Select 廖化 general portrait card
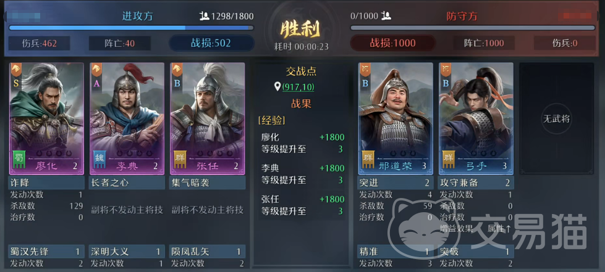This screenshot has width=605, height=272. coord(46,118)
